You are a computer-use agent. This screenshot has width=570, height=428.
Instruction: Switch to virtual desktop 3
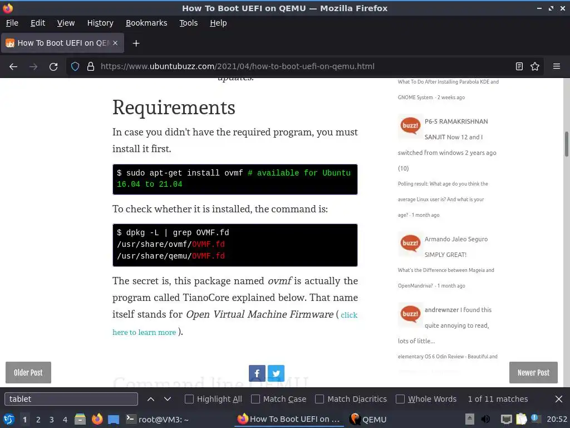tap(52, 420)
